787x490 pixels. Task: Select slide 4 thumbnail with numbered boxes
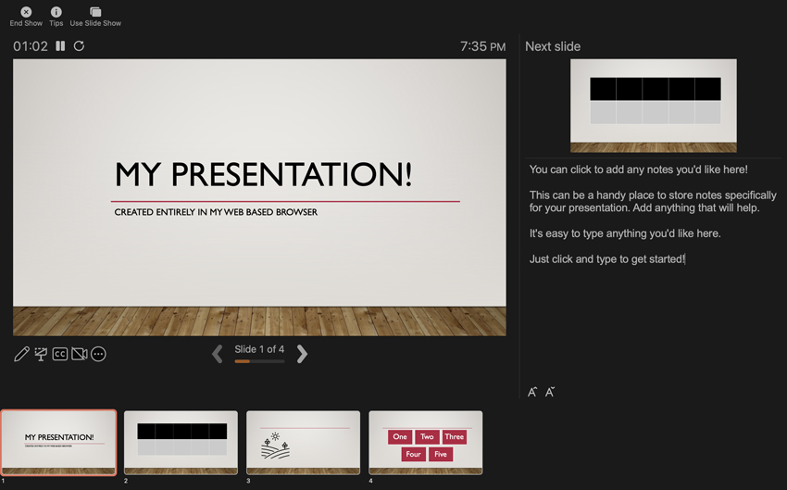[426, 443]
